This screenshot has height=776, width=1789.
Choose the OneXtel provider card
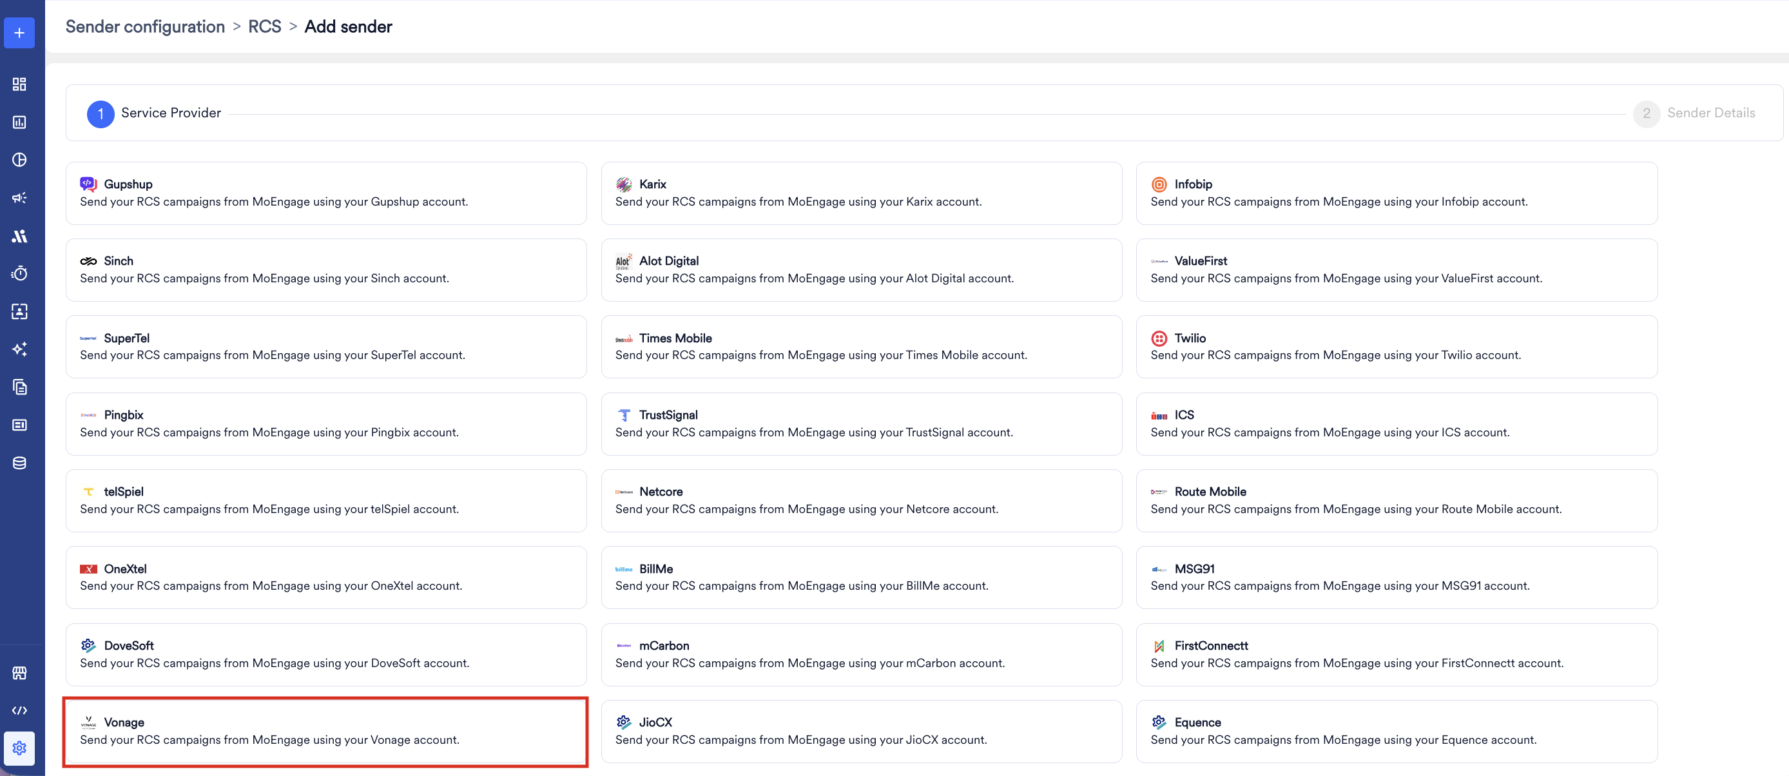[325, 577]
